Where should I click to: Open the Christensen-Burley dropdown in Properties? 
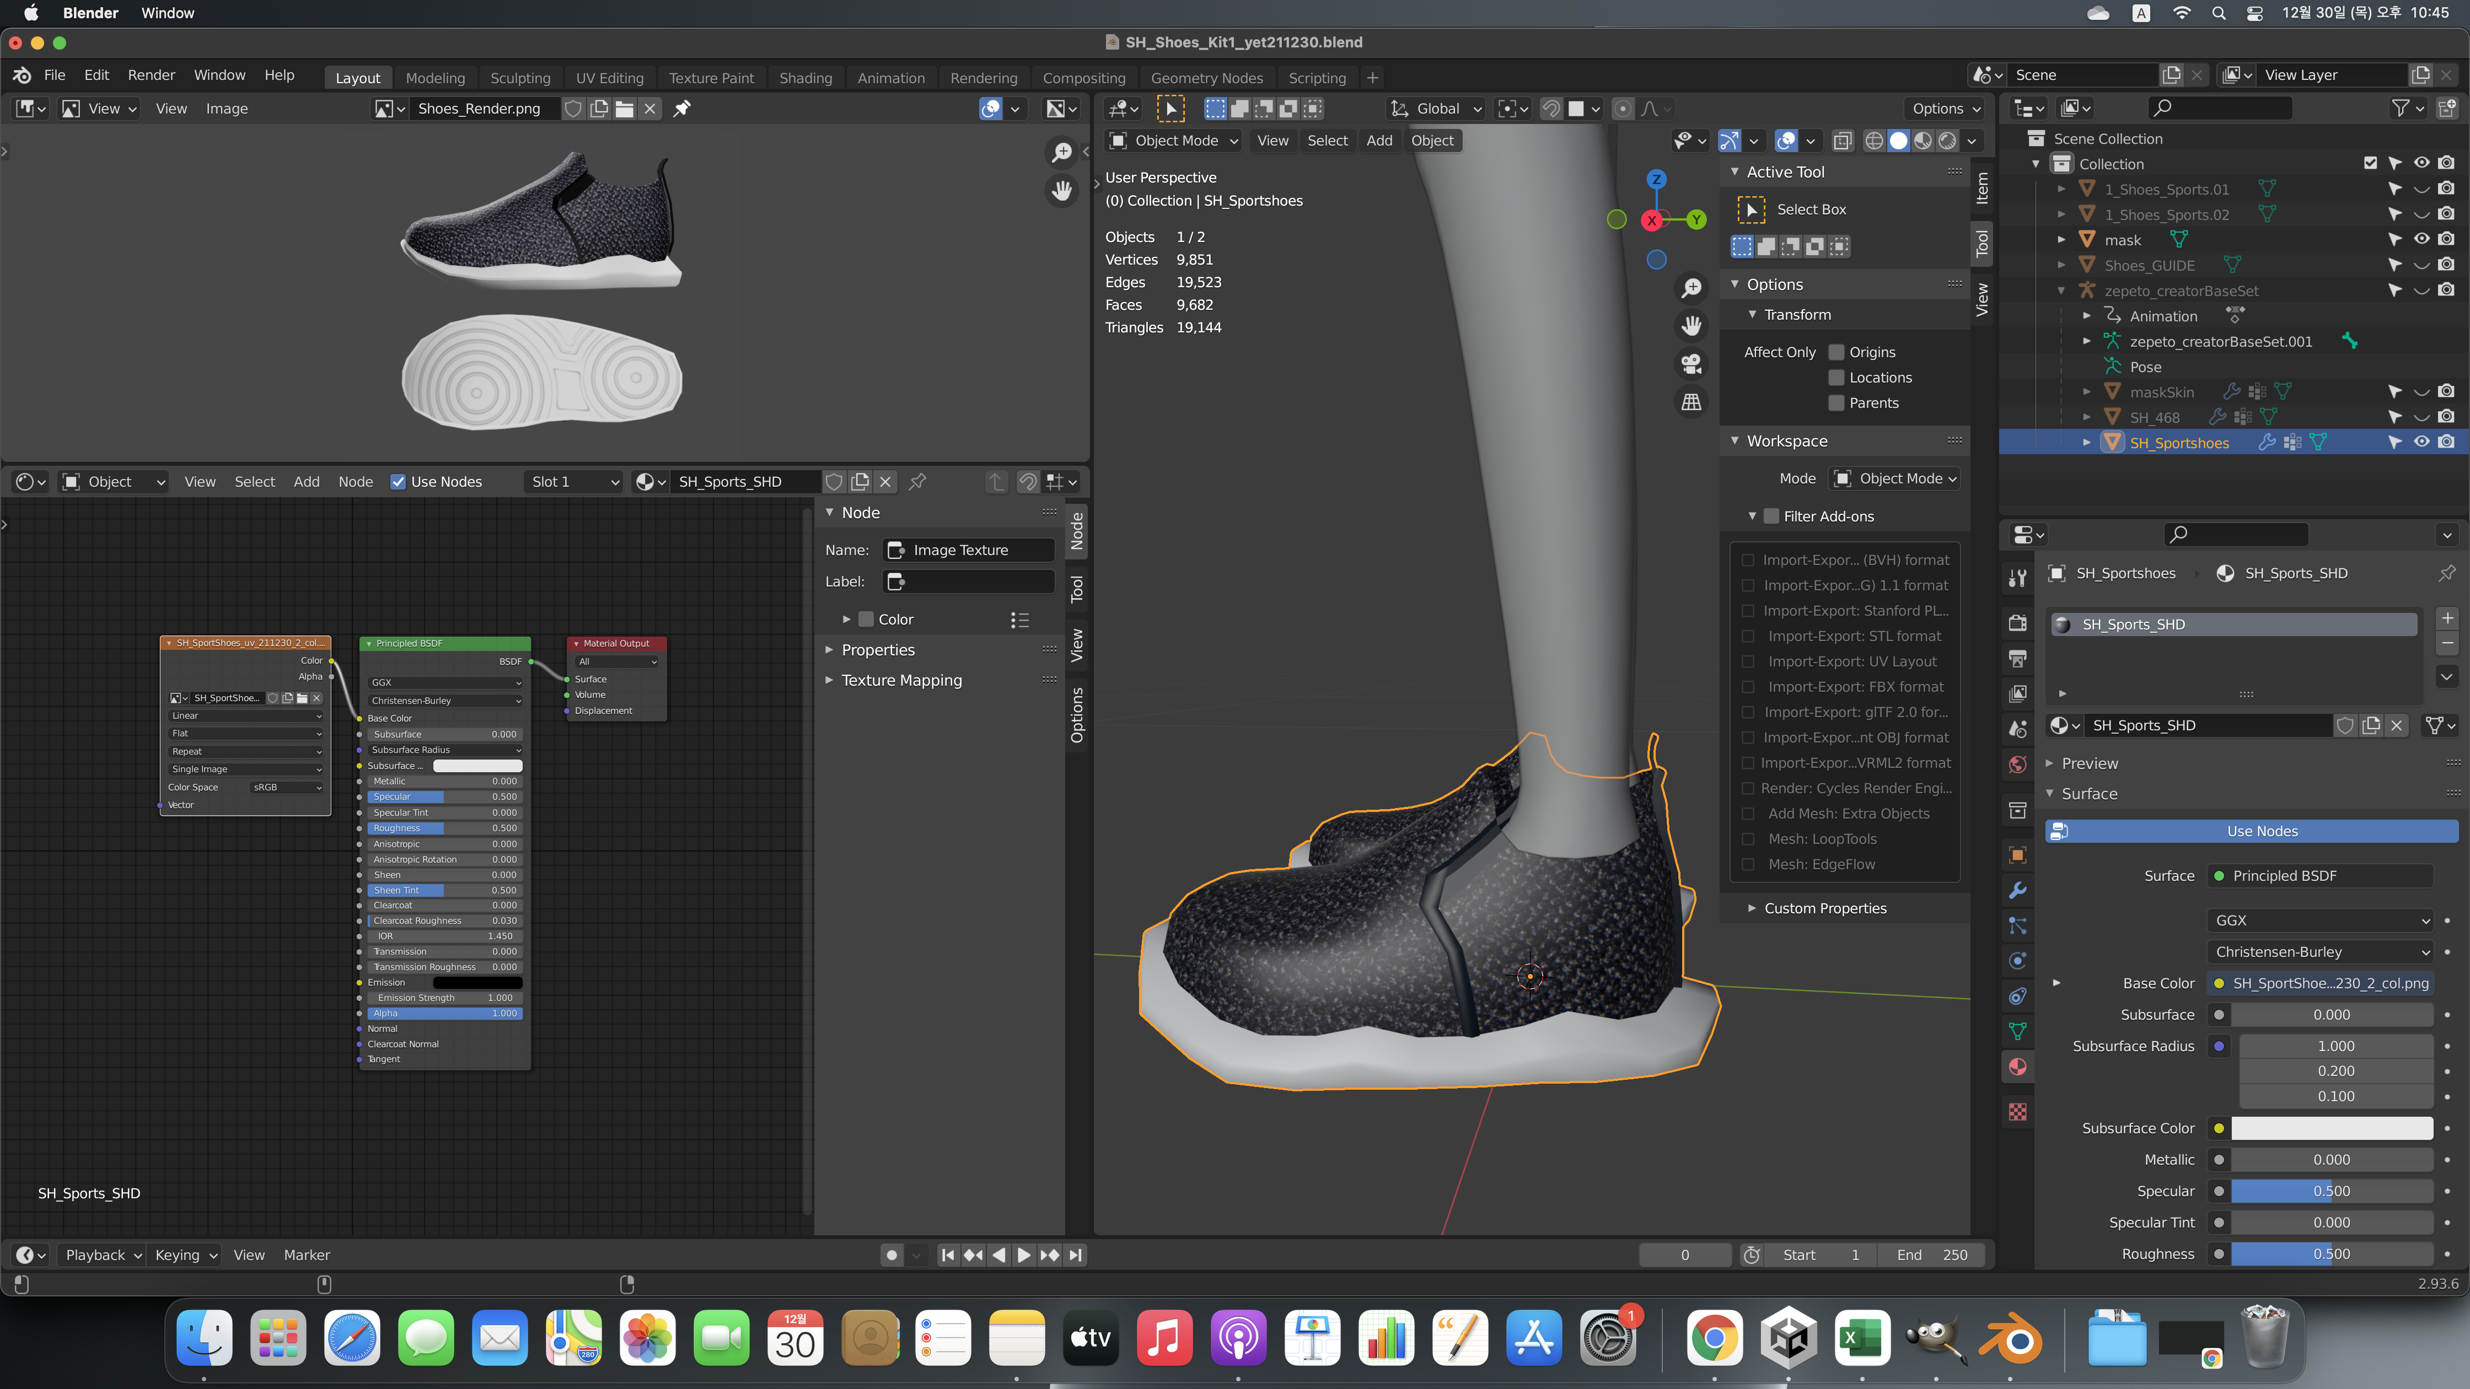click(x=2321, y=952)
